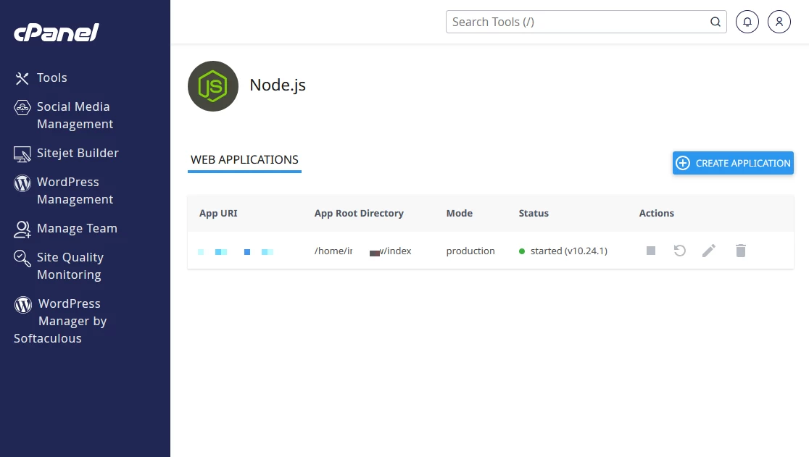Click the 'App Root Directory' column header
Screen dimensions: 809x457
[x=359, y=214]
